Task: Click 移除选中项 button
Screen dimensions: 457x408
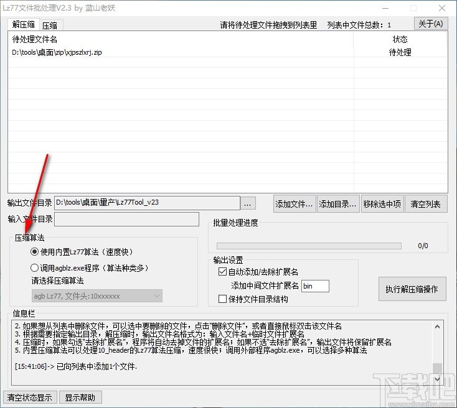Action: (x=382, y=204)
